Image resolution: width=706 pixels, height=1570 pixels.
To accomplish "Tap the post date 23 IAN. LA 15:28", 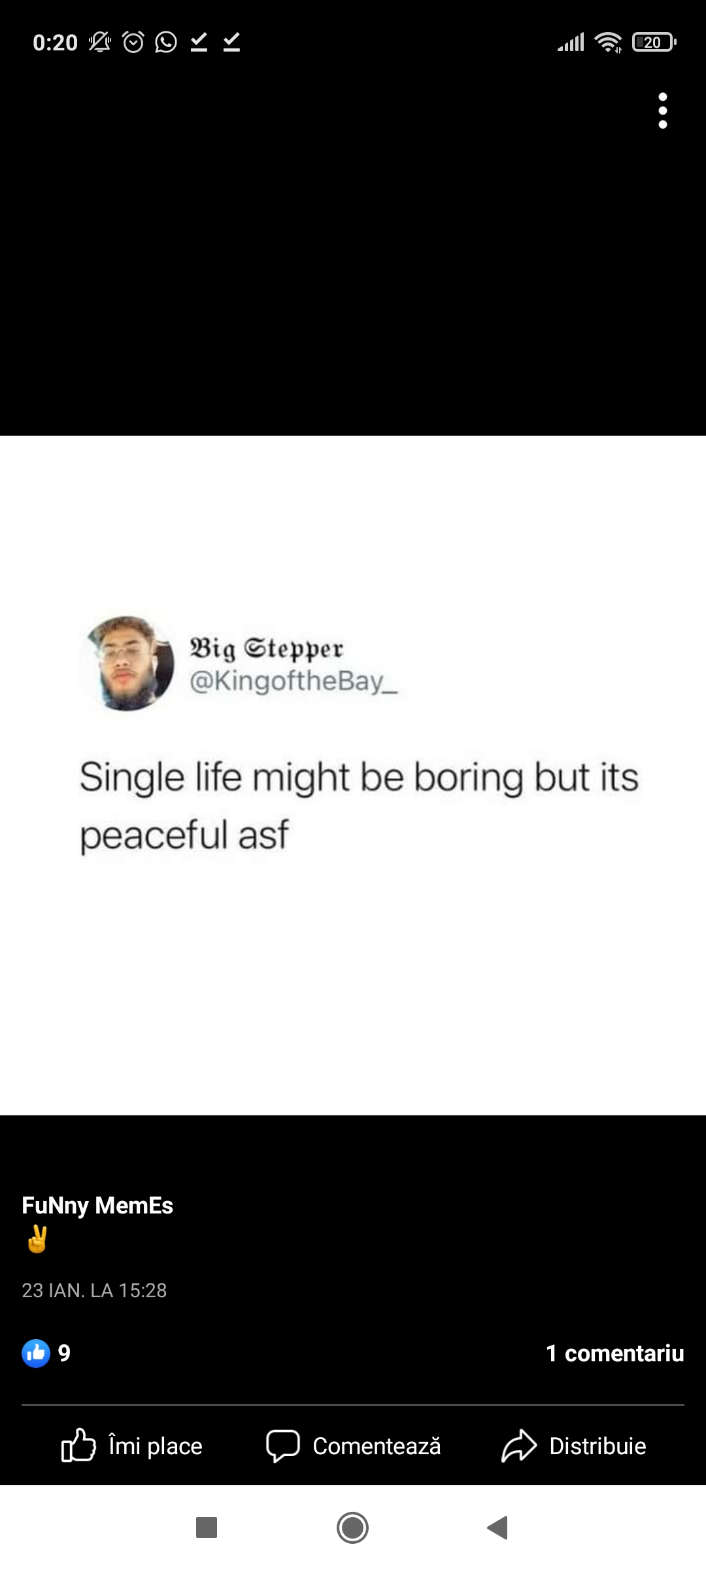I will [x=94, y=1290].
